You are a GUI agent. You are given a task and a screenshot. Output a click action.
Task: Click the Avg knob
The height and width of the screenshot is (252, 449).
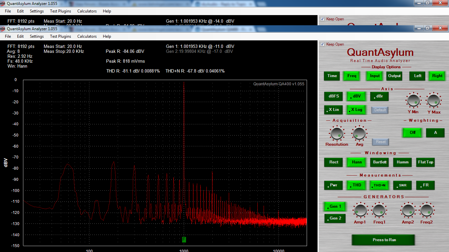[359, 133]
